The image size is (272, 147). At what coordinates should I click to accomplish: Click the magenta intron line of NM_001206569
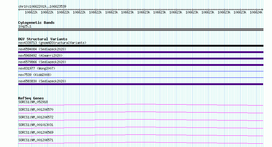click(141, 135)
